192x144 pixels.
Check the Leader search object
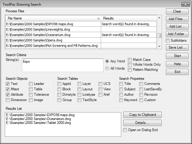pyautogui.click(x=31, y=84)
